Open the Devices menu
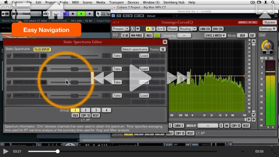Viewport: 279px width, 157px height. click(133, 2)
